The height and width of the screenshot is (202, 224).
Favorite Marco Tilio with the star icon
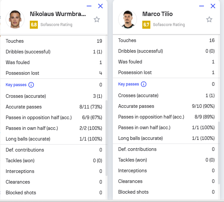[209, 19]
